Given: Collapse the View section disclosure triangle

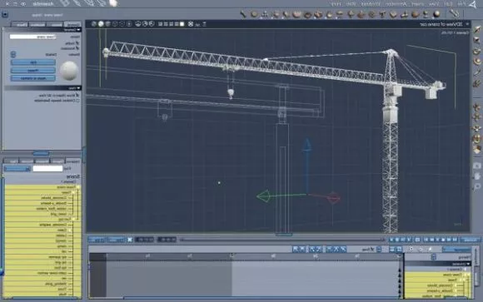Looking at the screenshot, I should [79, 88].
